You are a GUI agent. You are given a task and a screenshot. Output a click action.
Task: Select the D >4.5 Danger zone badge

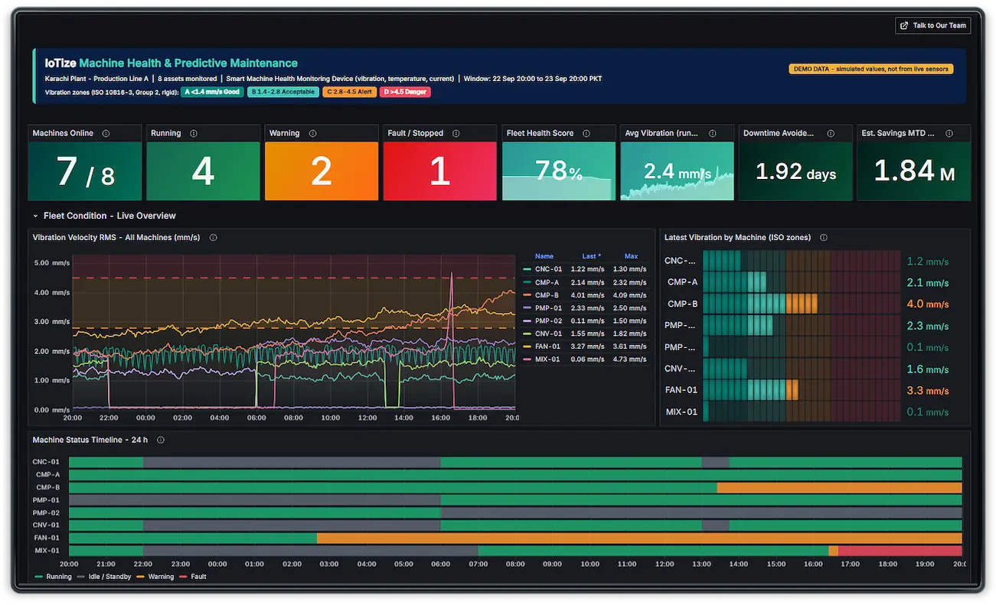coord(406,92)
